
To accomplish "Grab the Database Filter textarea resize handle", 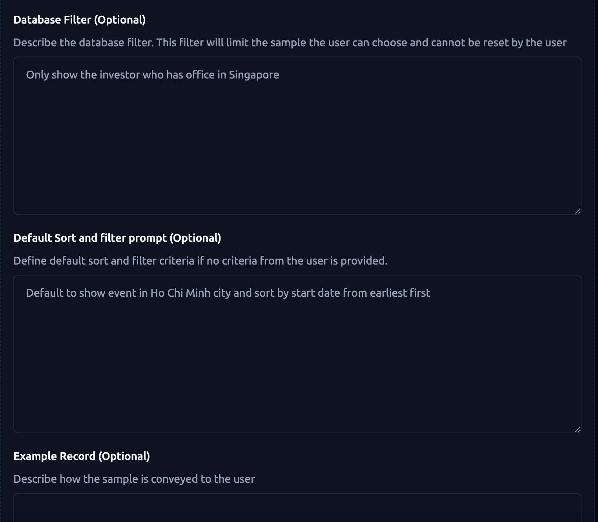I will pyautogui.click(x=577, y=211).
